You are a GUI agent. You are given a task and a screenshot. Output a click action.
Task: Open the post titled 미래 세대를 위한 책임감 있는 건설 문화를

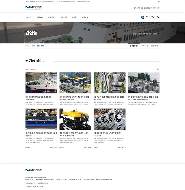(x=38, y=98)
